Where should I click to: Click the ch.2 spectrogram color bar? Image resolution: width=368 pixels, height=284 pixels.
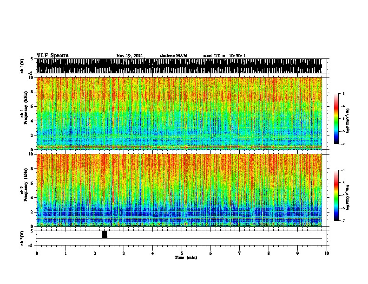tap(336, 195)
